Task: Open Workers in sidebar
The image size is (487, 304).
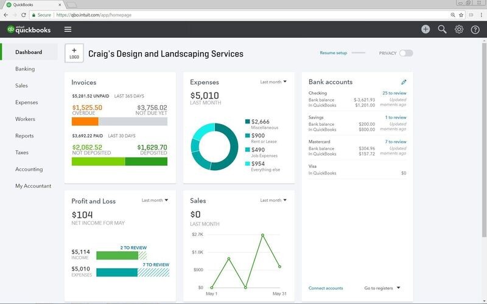Action: pyautogui.click(x=25, y=119)
